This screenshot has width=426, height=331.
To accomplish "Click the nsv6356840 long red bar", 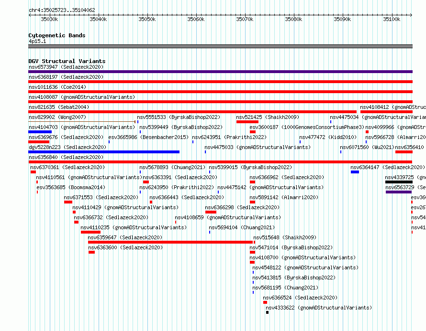I will [220, 162].
